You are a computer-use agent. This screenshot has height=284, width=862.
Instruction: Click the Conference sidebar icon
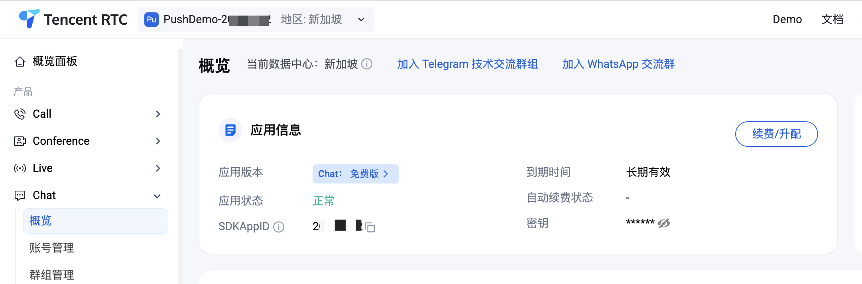(x=20, y=141)
